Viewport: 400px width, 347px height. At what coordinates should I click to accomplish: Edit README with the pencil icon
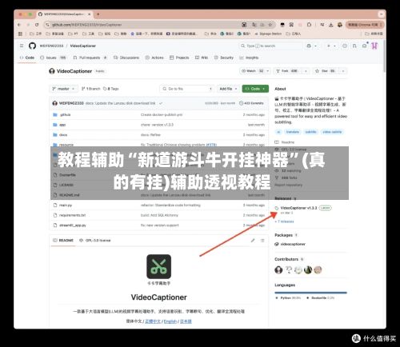click(x=253, y=241)
